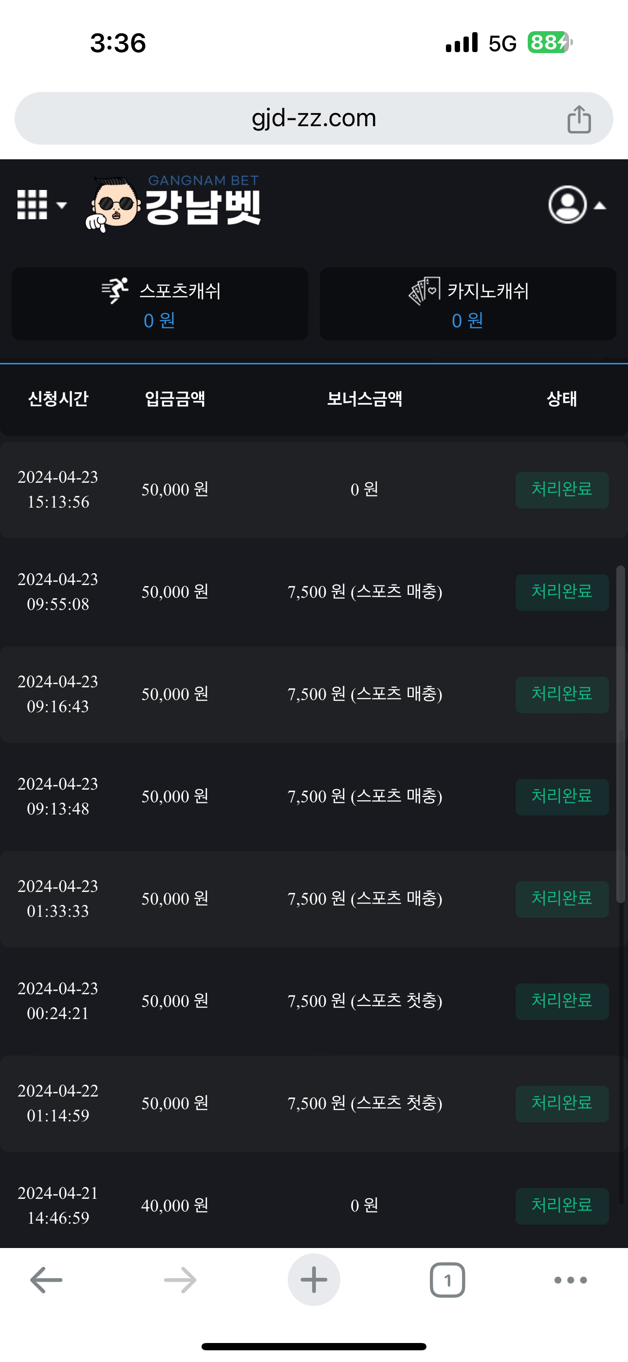Click the 상태 column header
628x1362 pixels.
pos(561,398)
